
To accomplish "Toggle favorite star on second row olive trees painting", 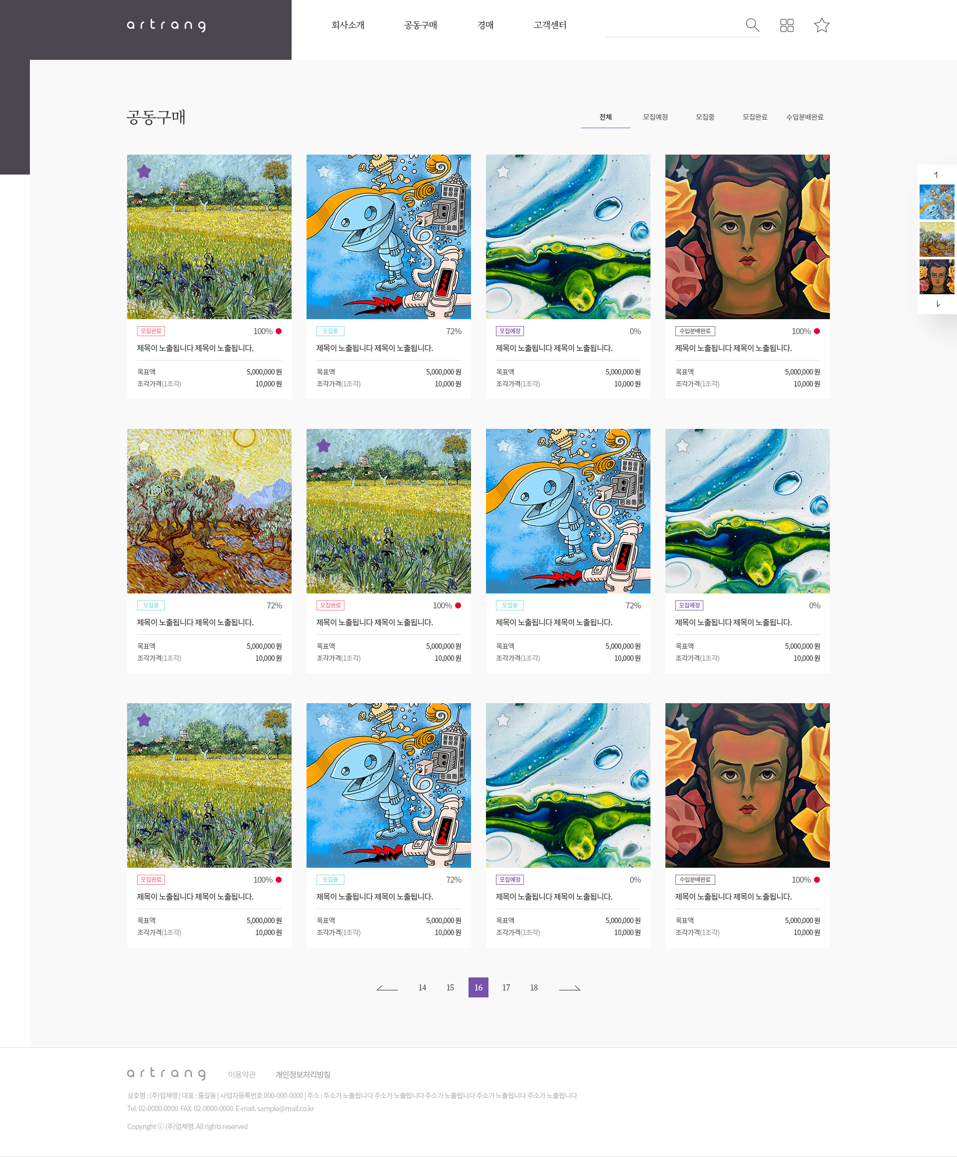I will [x=144, y=446].
